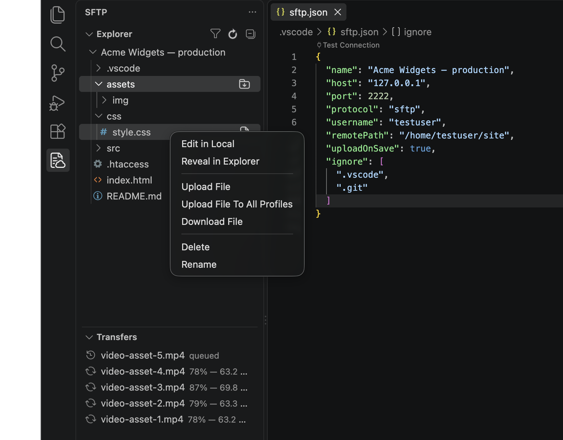The image size is (563, 440).
Task: Select Upload File To All Profiles
Action: [x=237, y=204]
